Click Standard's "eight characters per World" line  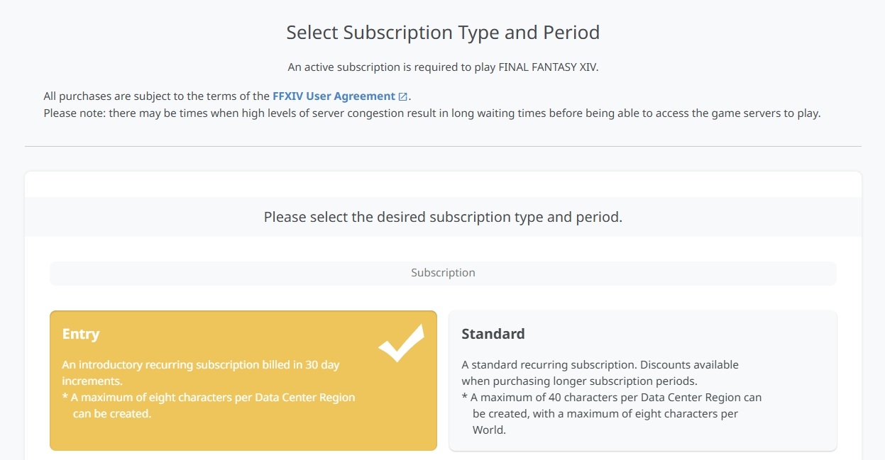[605, 414]
